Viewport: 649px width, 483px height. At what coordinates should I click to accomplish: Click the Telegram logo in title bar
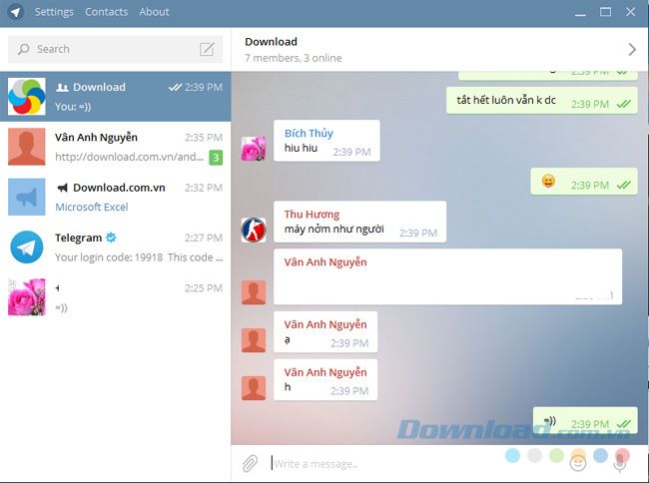coord(15,12)
